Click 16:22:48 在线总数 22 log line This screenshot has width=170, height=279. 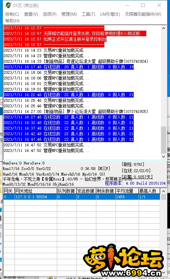[x=68, y=95]
